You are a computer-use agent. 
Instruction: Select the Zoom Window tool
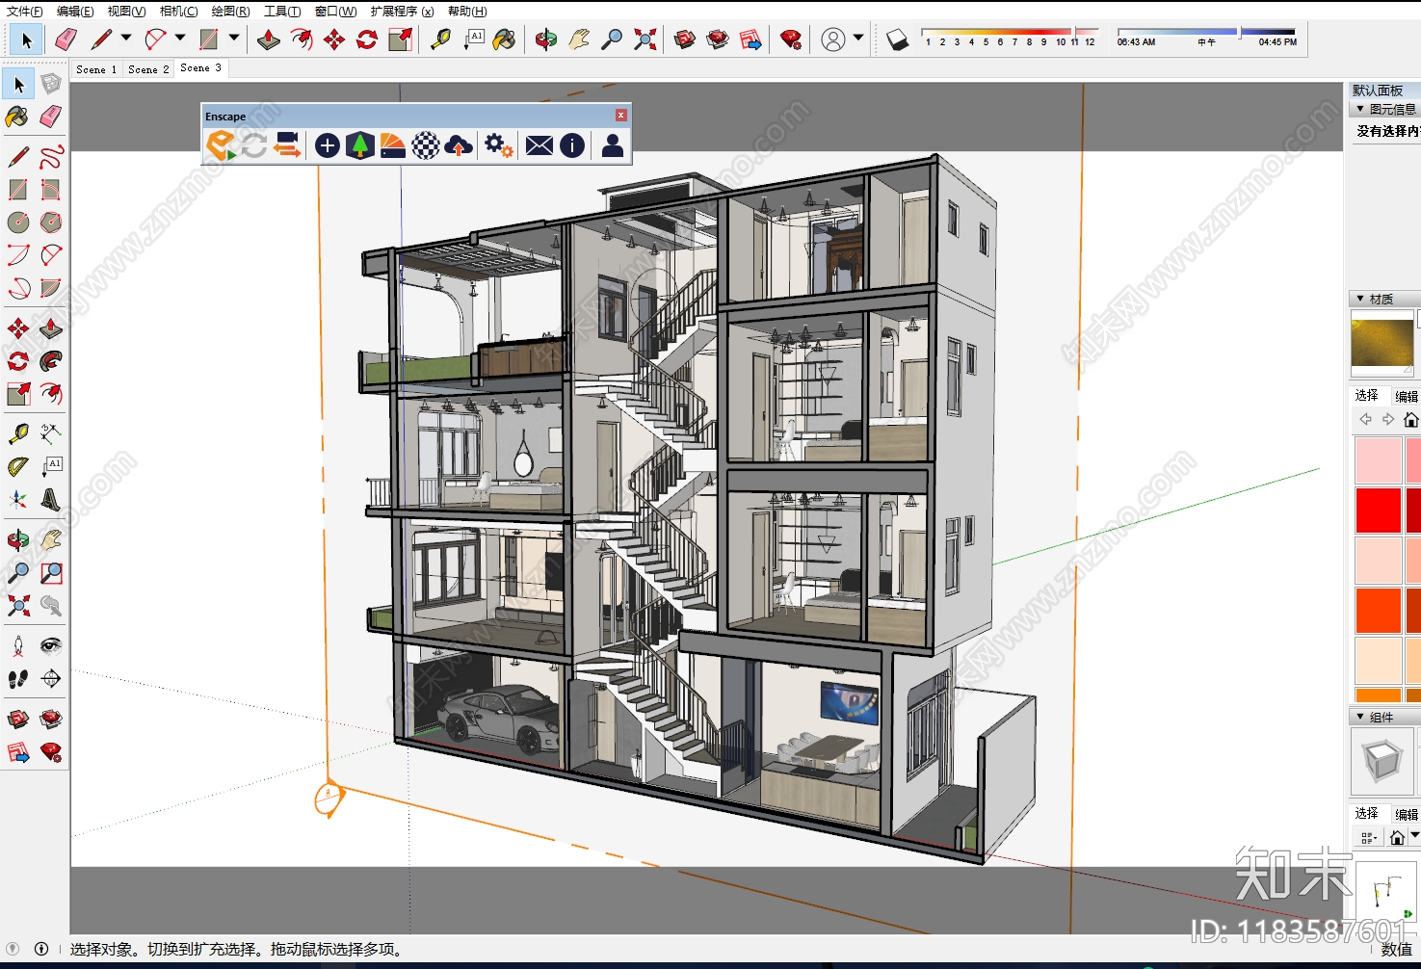pos(51,573)
